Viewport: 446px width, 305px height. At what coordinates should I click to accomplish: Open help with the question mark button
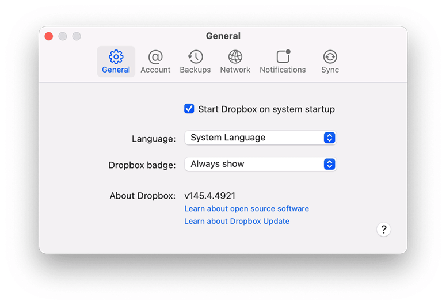point(384,229)
